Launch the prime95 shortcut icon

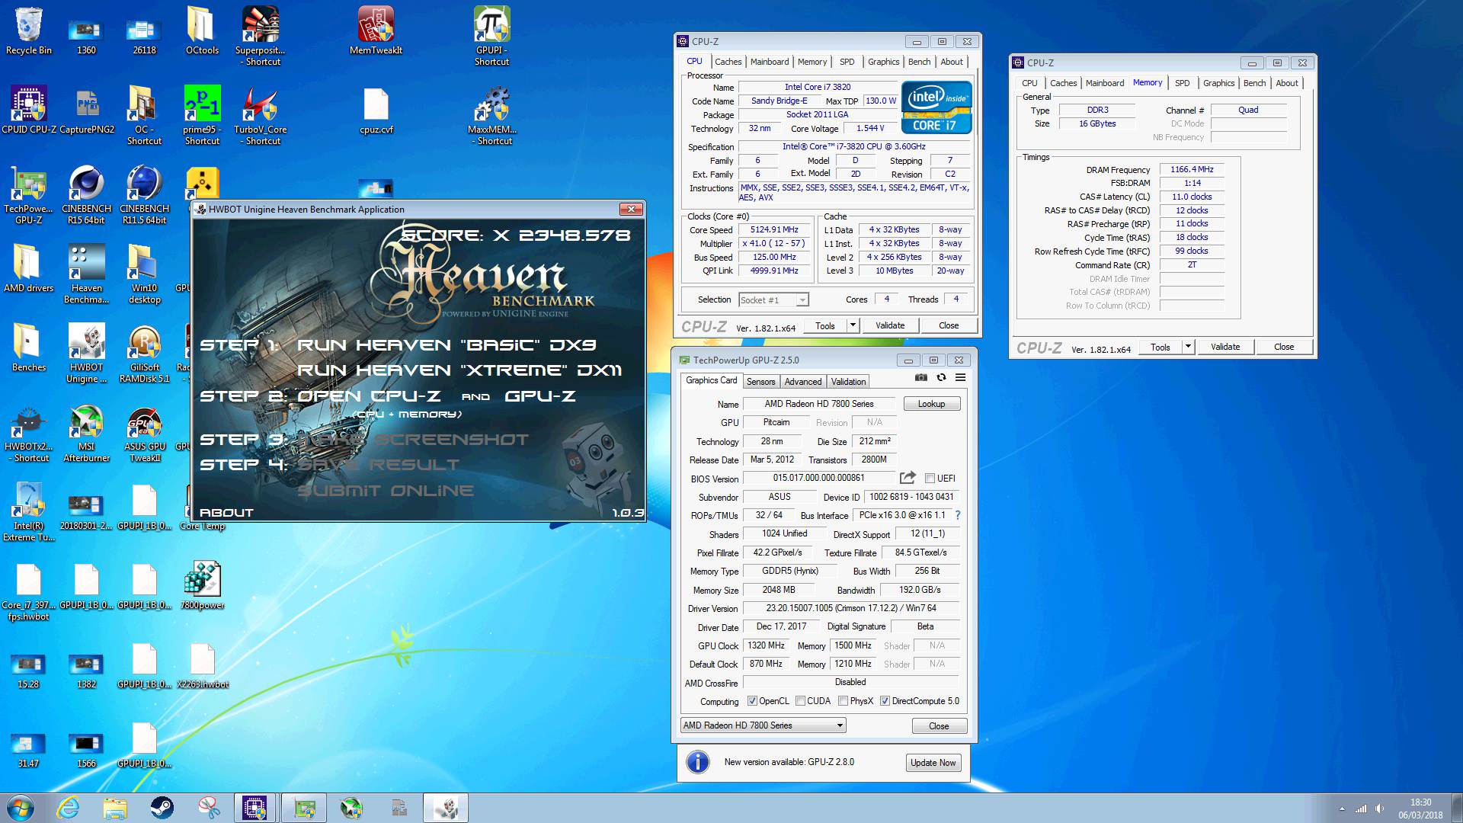coord(202,115)
